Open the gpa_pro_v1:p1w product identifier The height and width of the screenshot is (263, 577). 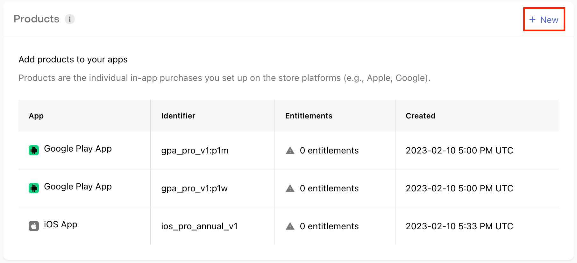[195, 188]
